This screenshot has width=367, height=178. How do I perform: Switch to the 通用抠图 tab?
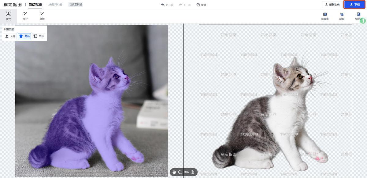pos(55,5)
